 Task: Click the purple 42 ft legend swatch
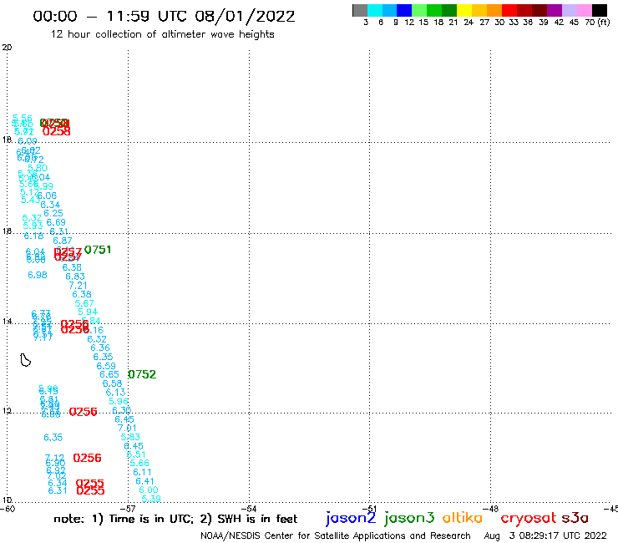pyautogui.click(x=555, y=11)
